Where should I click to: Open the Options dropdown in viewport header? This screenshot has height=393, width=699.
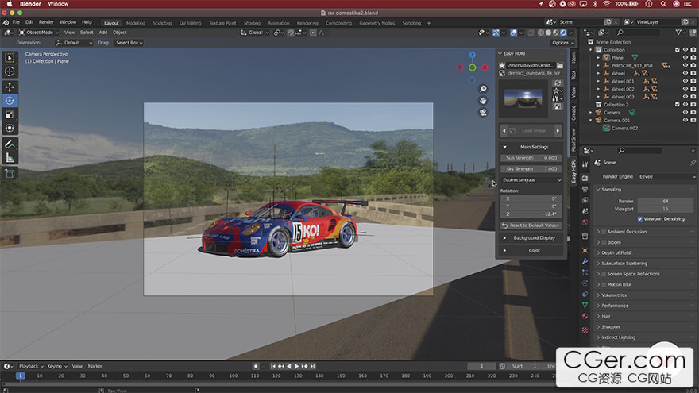tap(562, 43)
